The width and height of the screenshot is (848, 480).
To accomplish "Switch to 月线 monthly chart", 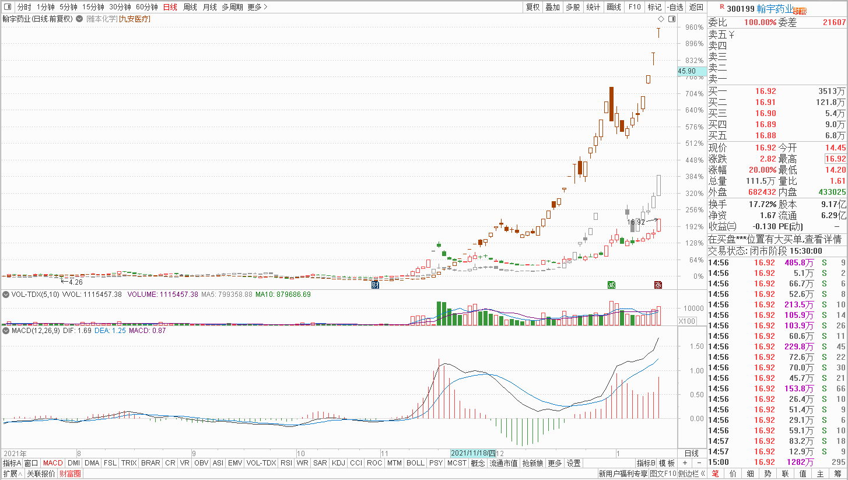I will [x=210, y=7].
